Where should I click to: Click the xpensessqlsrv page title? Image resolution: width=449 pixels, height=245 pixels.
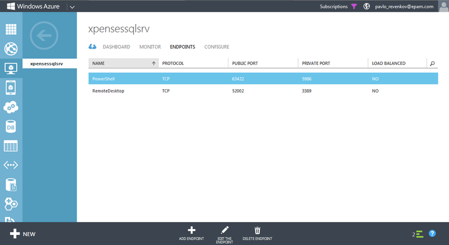pyautogui.click(x=119, y=29)
